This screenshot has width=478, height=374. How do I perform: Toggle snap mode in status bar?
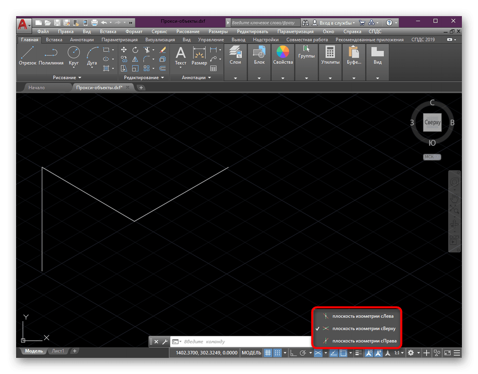[277, 353]
